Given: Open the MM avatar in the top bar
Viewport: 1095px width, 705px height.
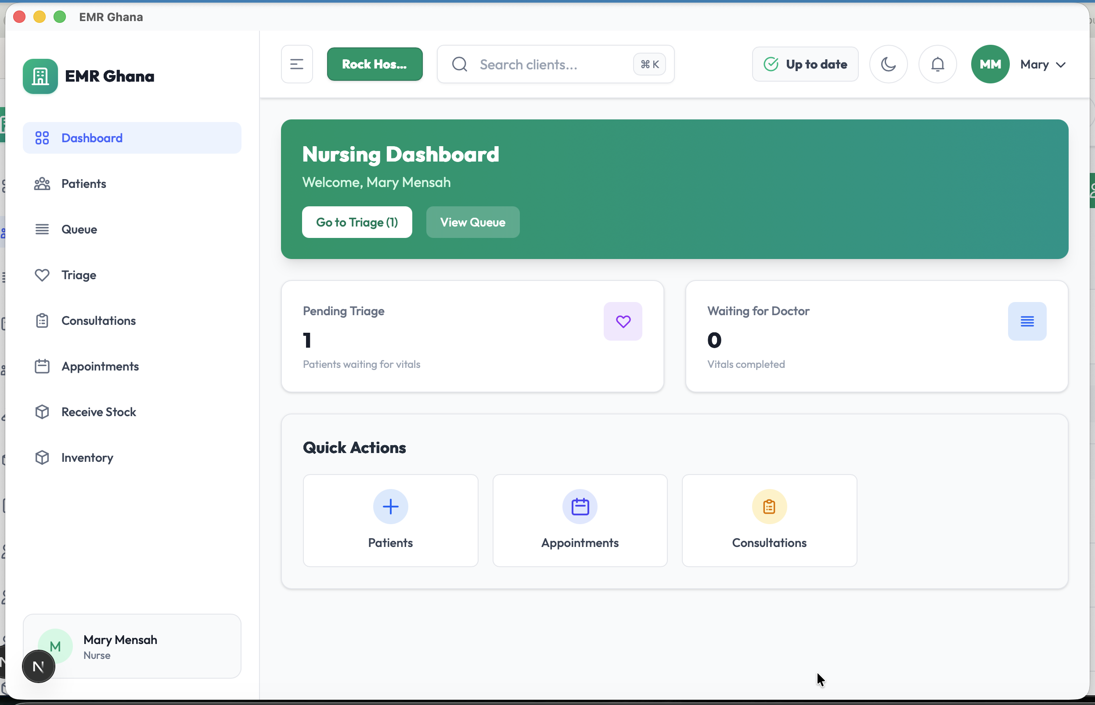Looking at the screenshot, I should (990, 64).
